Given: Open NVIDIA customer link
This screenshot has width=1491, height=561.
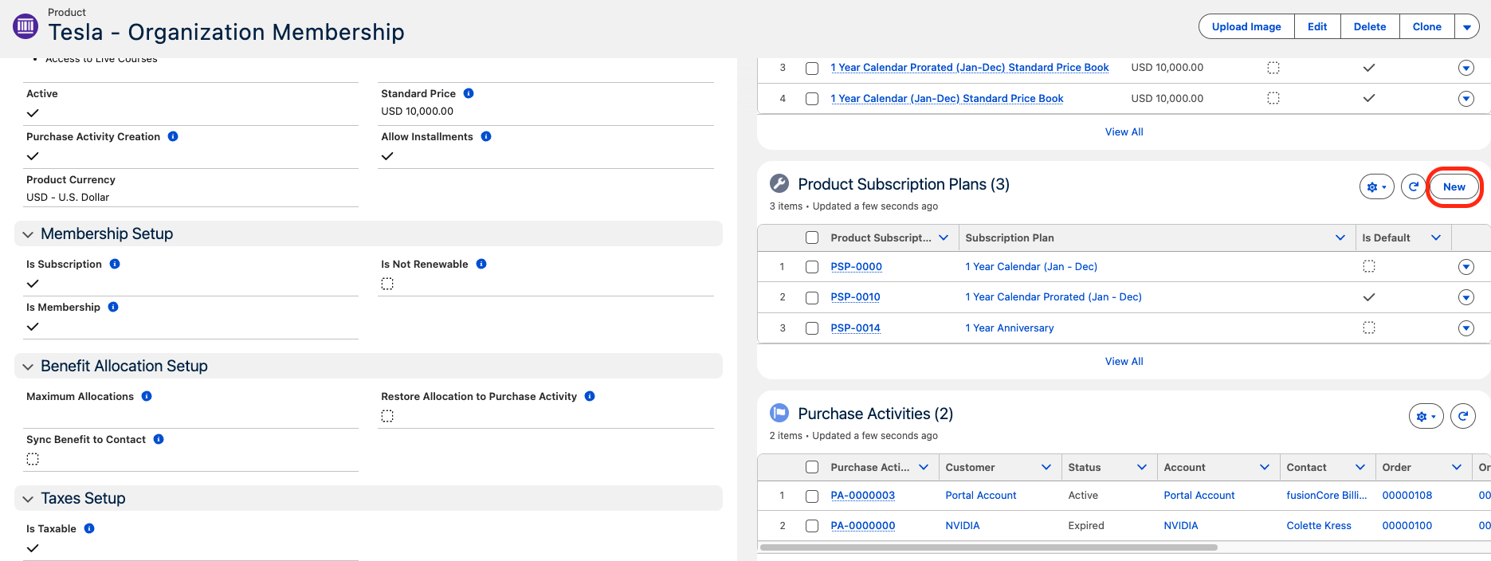Looking at the screenshot, I should pyautogui.click(x=963, y=526).
